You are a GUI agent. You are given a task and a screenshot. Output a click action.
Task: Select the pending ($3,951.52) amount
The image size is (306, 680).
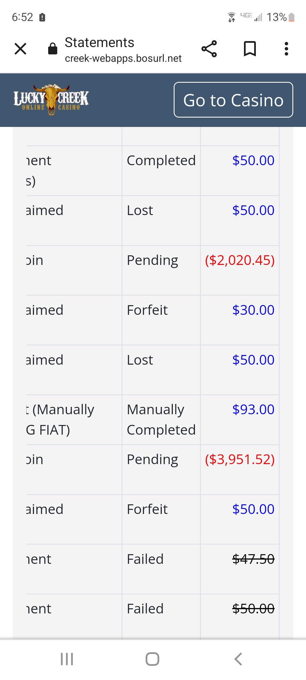tap(240, 459)
